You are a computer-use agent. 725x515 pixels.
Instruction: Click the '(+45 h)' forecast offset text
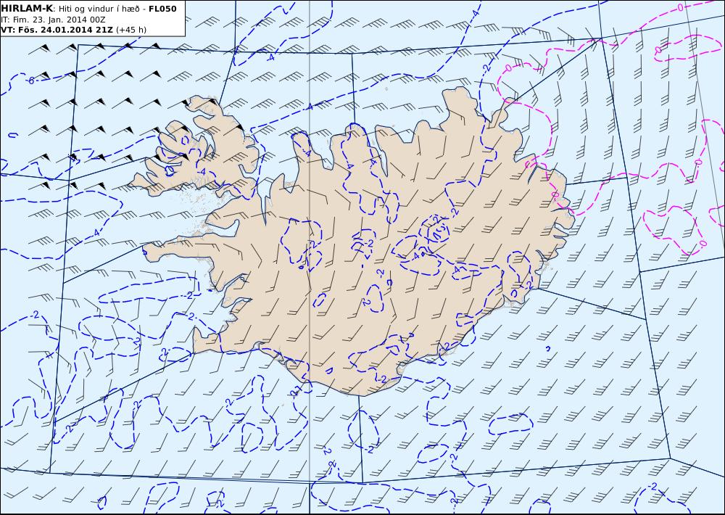point(130,30)
